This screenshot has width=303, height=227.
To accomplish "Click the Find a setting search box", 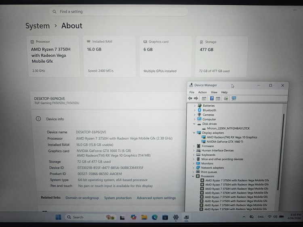I will (x=118, y=12).
